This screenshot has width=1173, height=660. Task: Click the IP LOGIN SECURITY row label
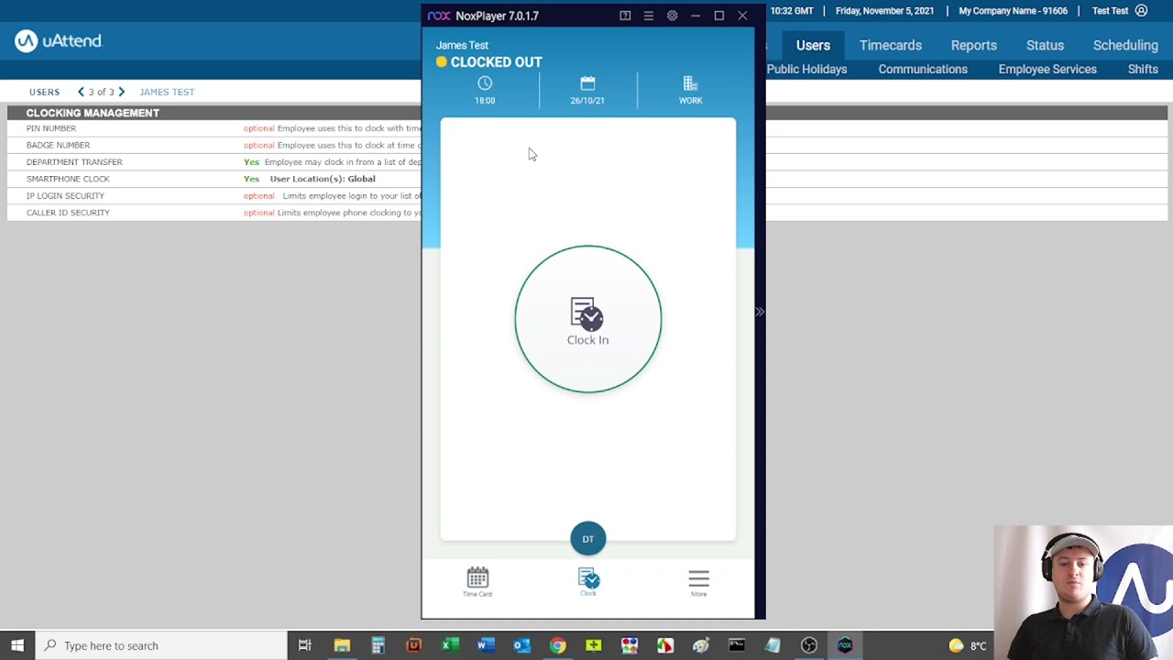coord(65,195)
